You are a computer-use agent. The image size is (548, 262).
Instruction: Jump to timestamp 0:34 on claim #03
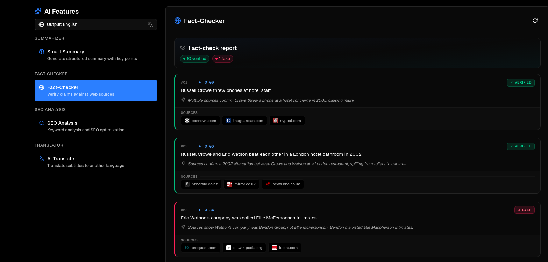point(206,210)
